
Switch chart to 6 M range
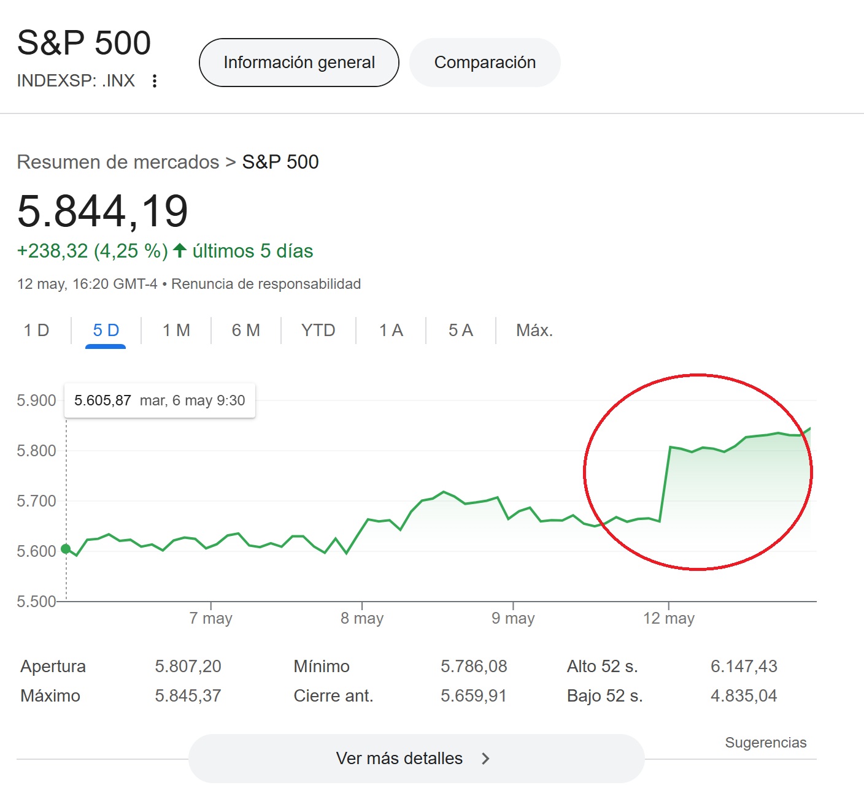pos(245,331)
